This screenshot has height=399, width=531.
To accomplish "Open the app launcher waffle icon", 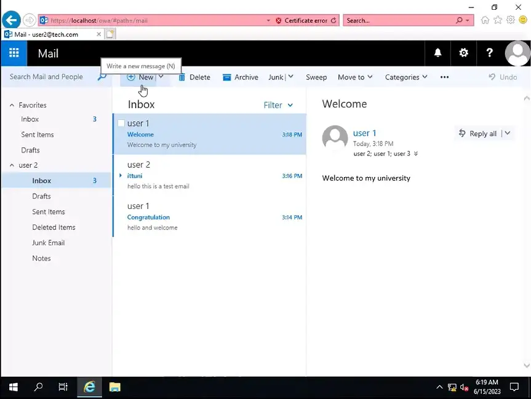I will point(14,53).
